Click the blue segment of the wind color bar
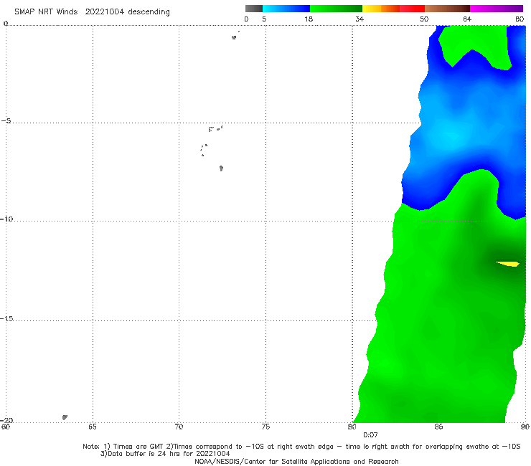 pyautogui.click(x=286, y=9)
